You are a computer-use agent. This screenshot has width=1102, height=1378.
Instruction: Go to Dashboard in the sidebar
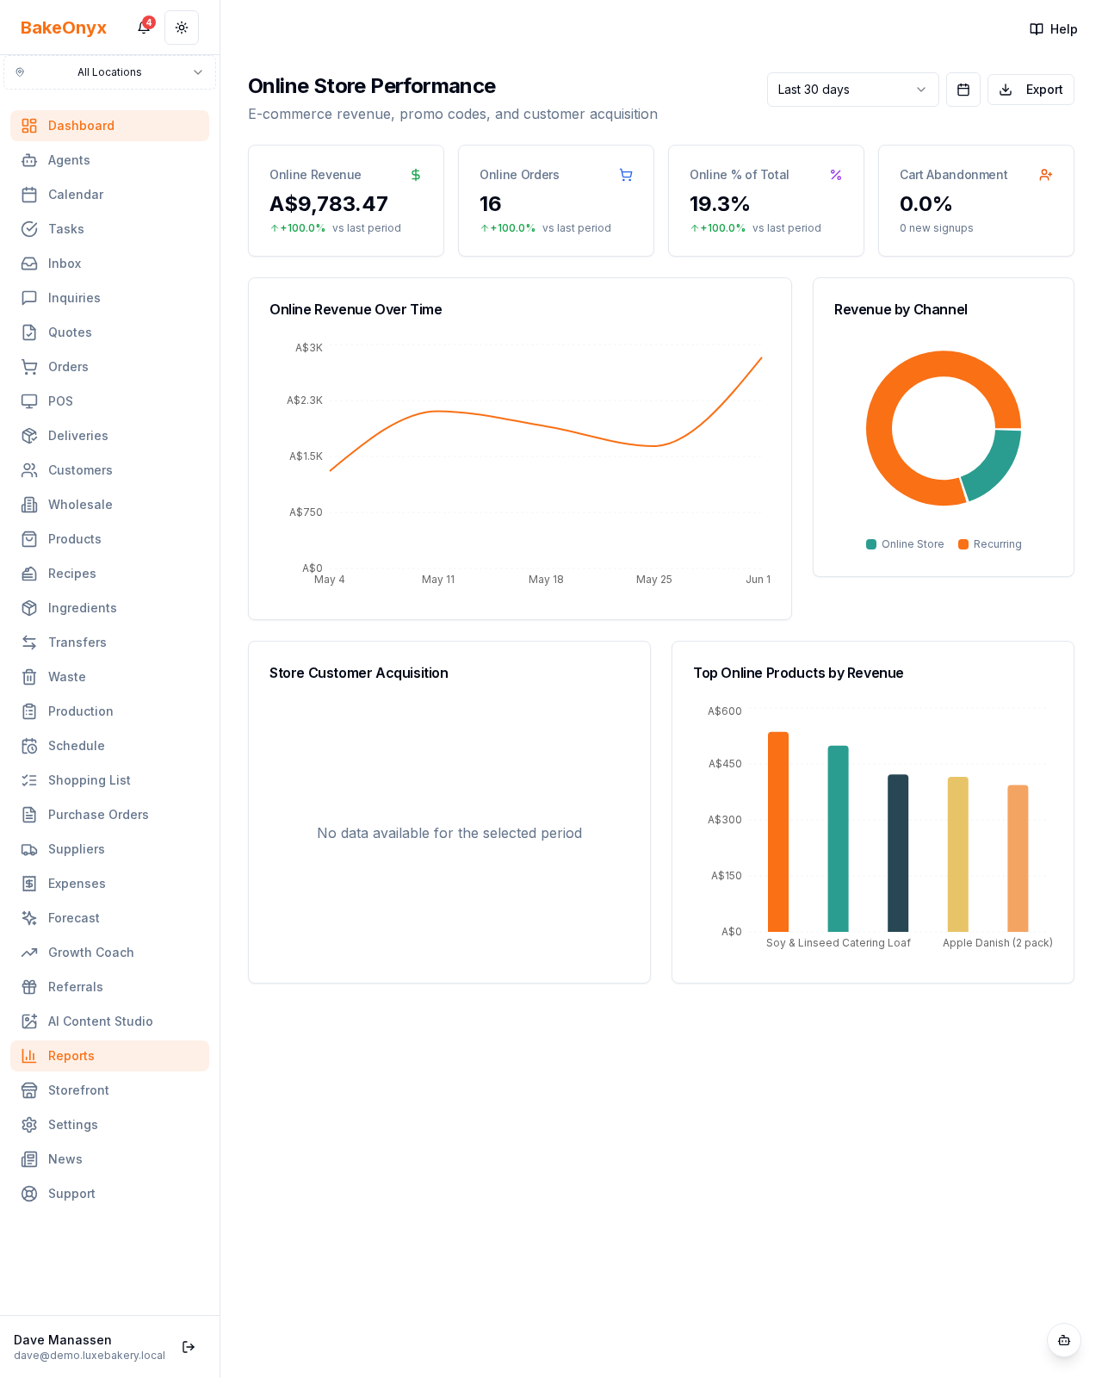pyautogui.click(x=109, y=126)
